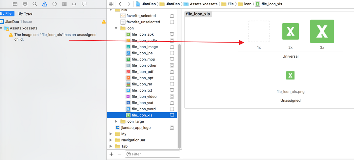Viewport: 354px width, 160px height.
Task: Select the 2x green X image
Action: 291,31
